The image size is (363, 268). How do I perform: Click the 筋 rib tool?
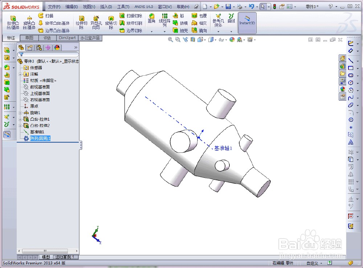(x=179, y=16)
